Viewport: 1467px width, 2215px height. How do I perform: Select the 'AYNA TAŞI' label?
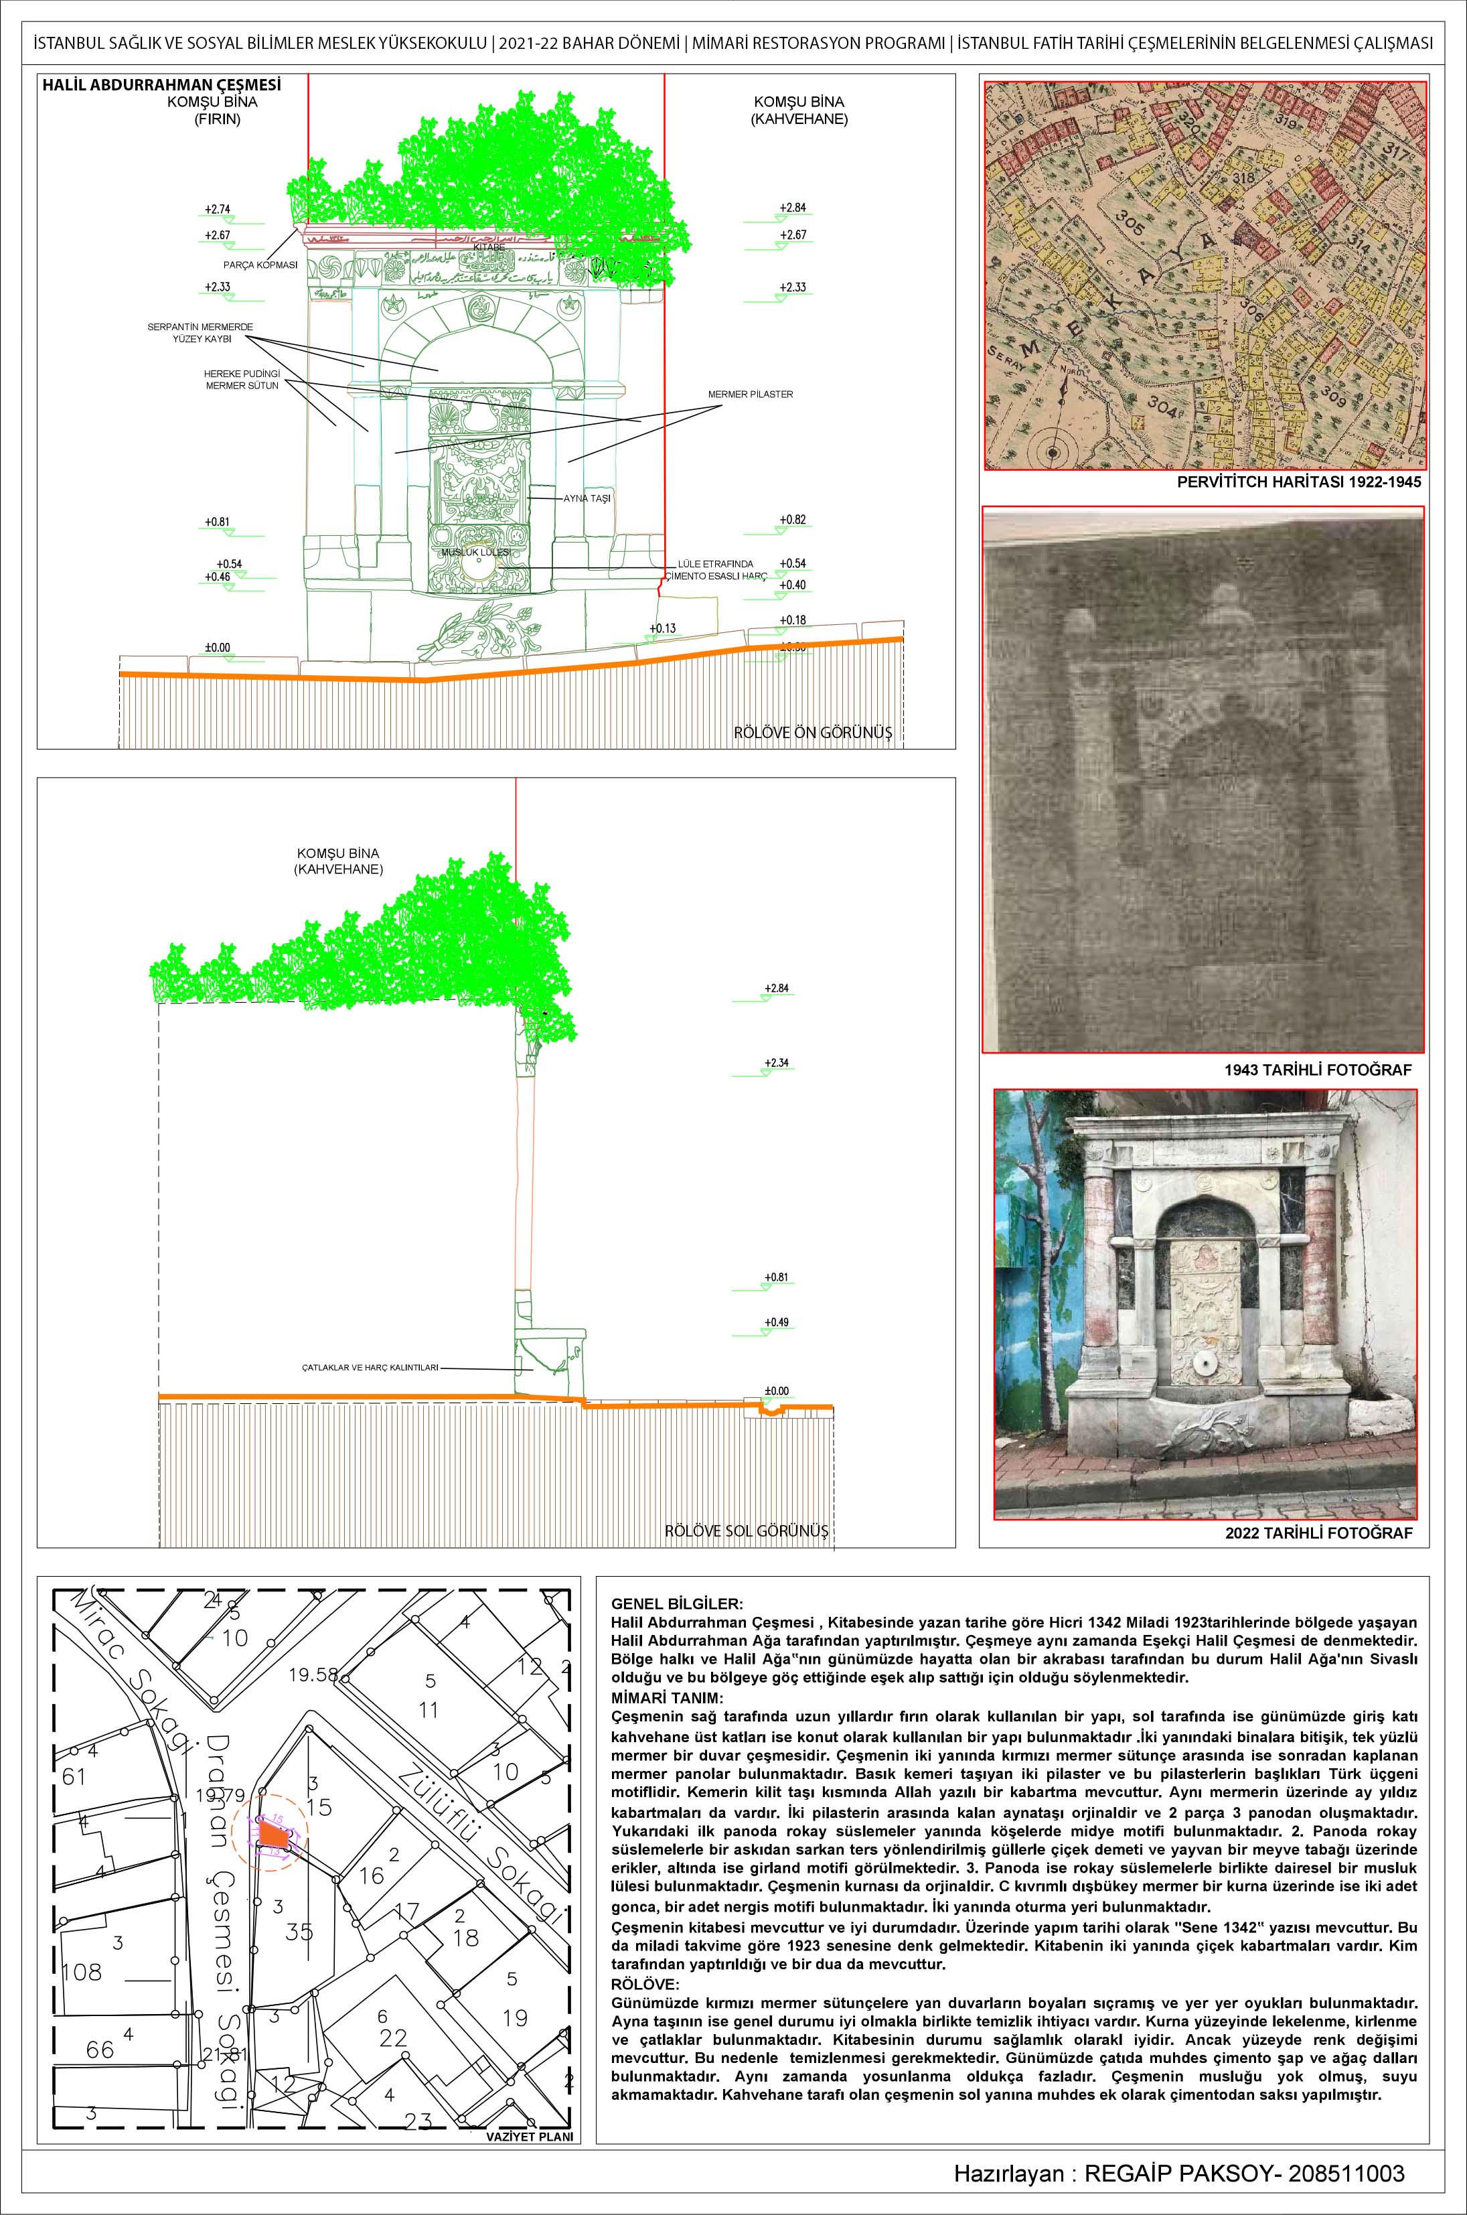[587, 499]
